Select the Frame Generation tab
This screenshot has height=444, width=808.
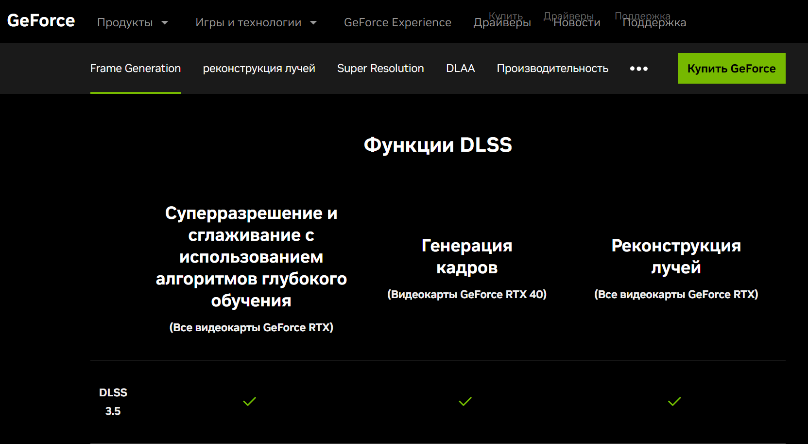click(x=136, y=69)
